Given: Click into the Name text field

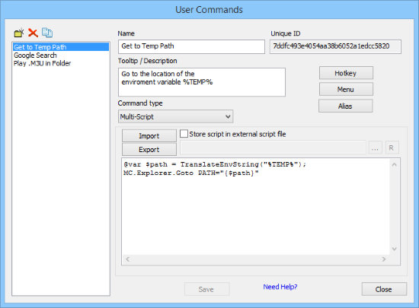Looking at the screenshot, I should pos(191,46).
